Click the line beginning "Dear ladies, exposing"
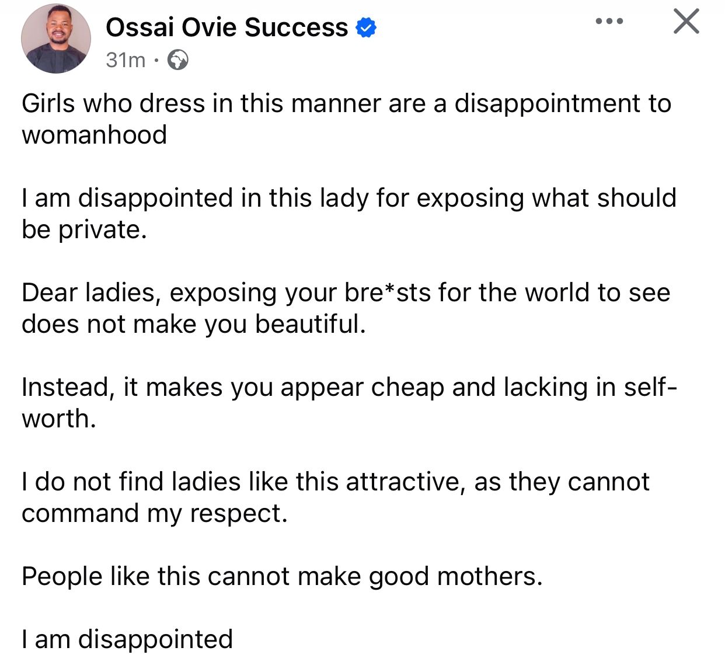Screen dimensions: 725x658 point(346,293)
